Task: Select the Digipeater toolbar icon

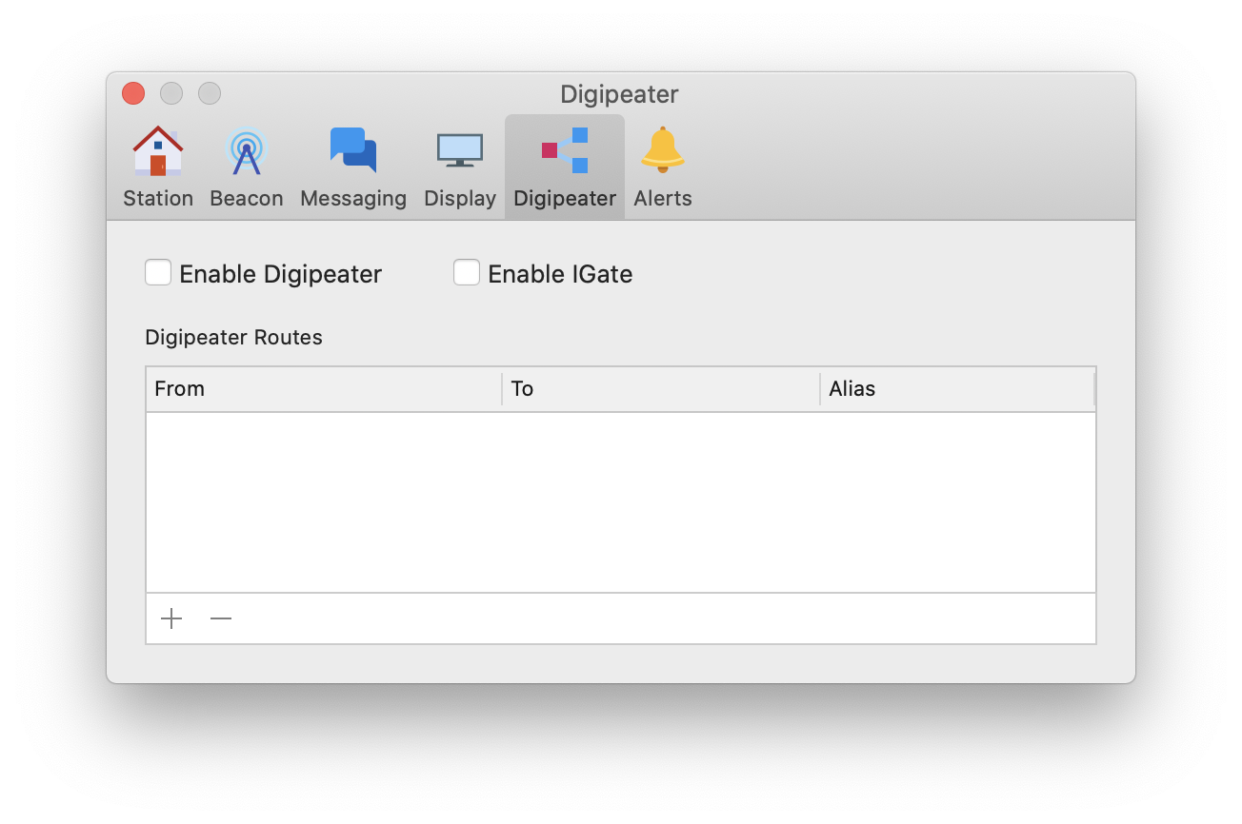Action: pos(565,150)
